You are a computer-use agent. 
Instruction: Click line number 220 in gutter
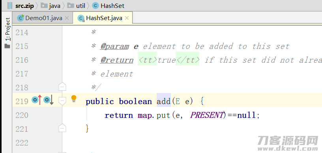(22, 115)
